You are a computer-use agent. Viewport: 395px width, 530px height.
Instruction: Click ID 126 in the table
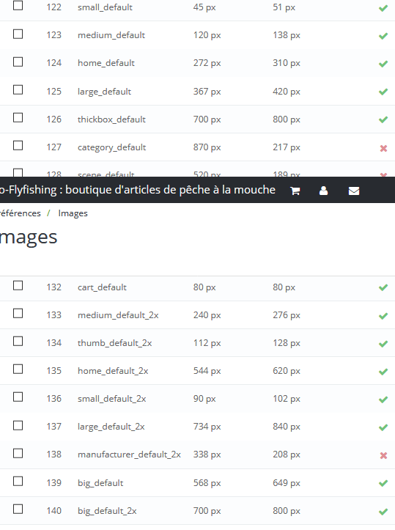54,119
